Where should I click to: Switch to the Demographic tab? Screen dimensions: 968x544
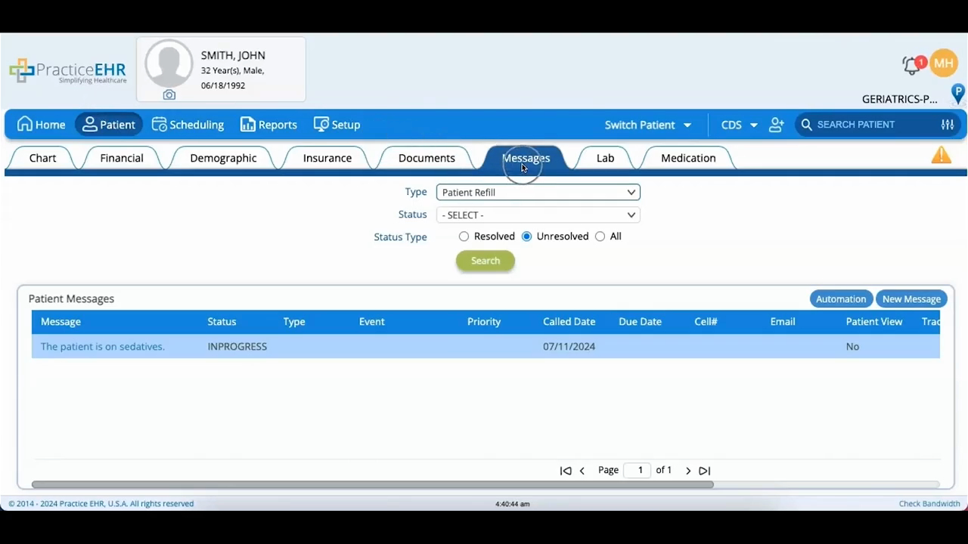(223, 158)
